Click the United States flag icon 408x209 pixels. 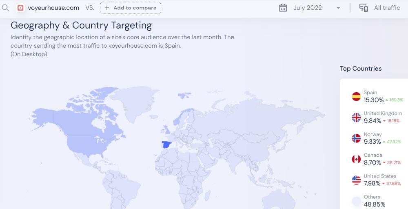coord(356,180)
